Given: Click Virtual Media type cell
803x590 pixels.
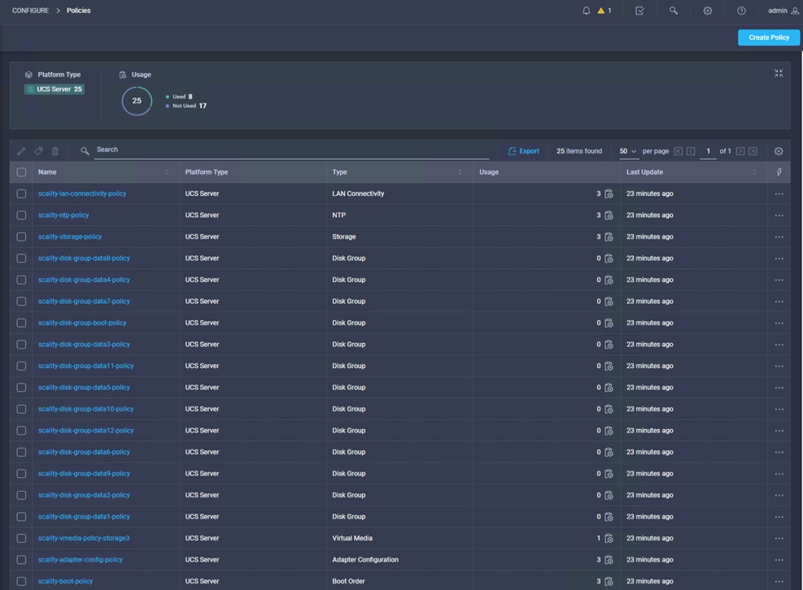Looking at the screenshot, I should point(352,538).
